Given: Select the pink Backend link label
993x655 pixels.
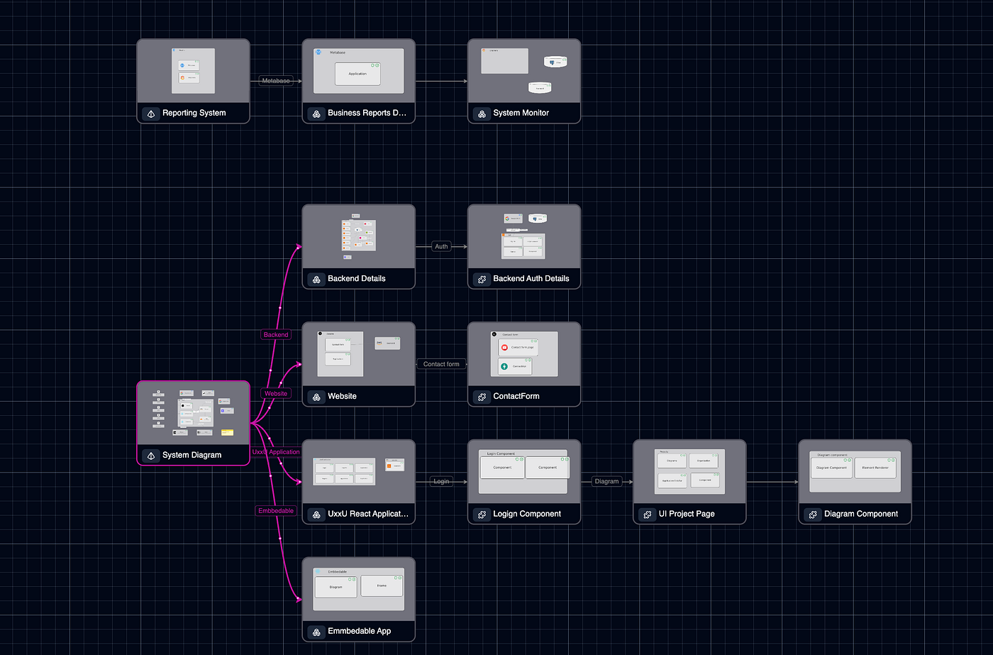Looking at the screenshot, I should pyautogui.click(x=276, y=335).
